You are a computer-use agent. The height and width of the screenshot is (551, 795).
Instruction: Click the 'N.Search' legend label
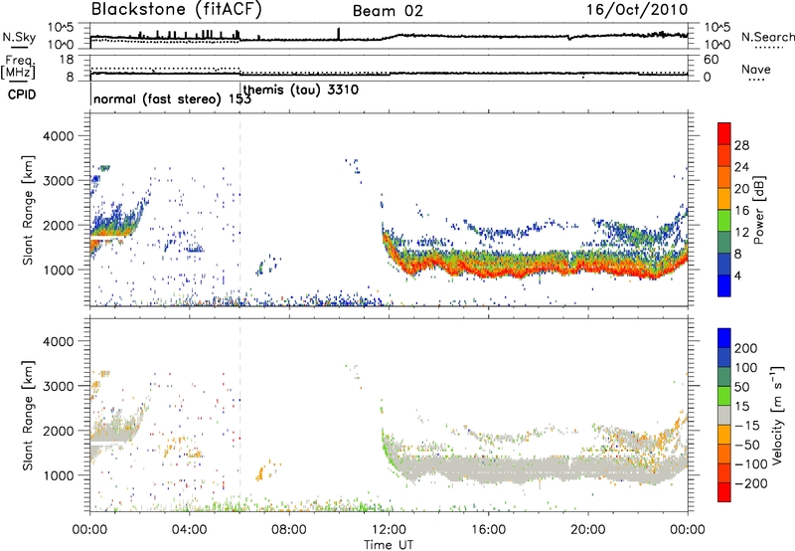tap(768, 37)
